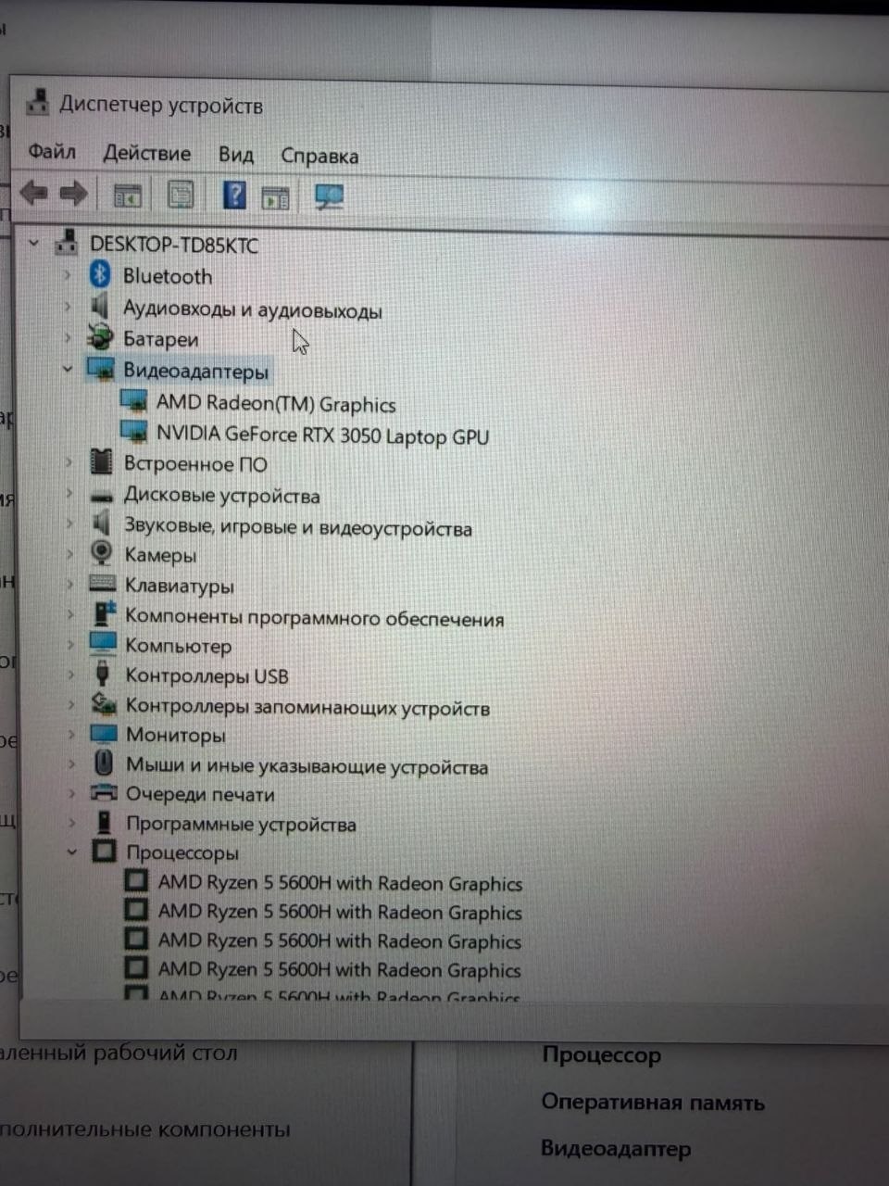
Task: Click the Батареи battery icon
Action: tap(99, 338)
